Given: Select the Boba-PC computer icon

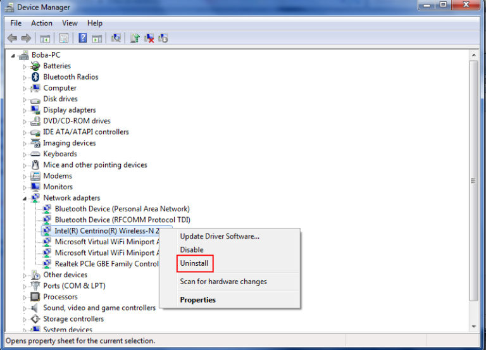Looking at the screenshot, I should click(23, 55).
